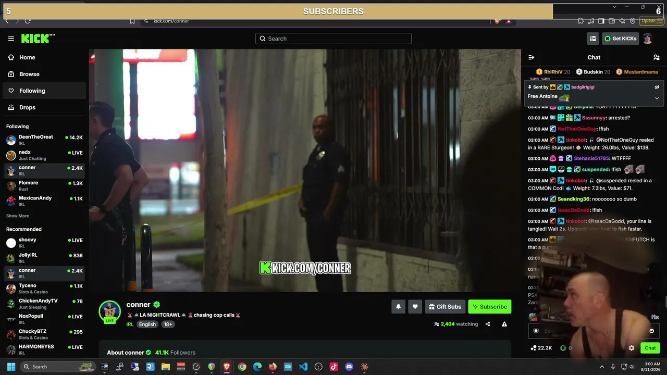Collapse the chat panel with the arrow icon
This screenshot has width=667, height=375.
pos(531,57)
